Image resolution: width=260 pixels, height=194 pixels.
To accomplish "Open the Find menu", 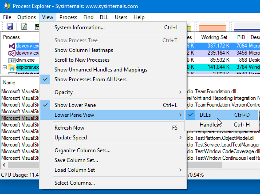I will (x=88, y=17).
